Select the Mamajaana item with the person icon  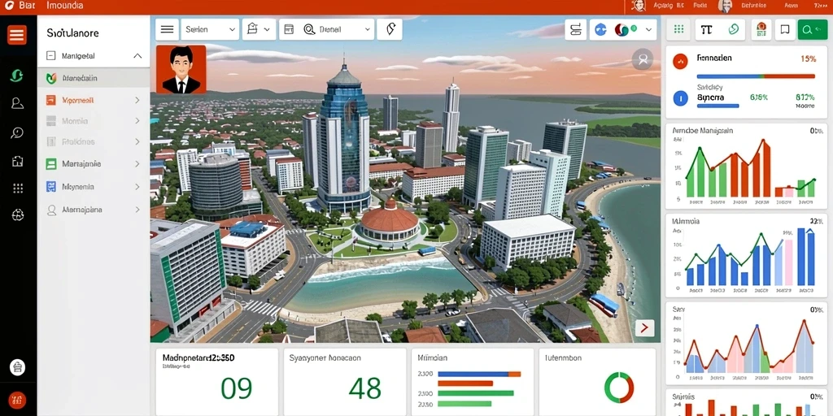click(x=94, y=210)
